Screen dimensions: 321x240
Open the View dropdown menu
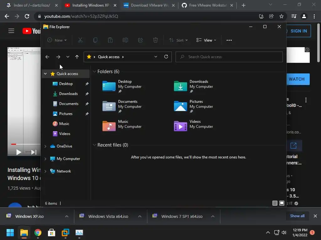click(206, 40)
